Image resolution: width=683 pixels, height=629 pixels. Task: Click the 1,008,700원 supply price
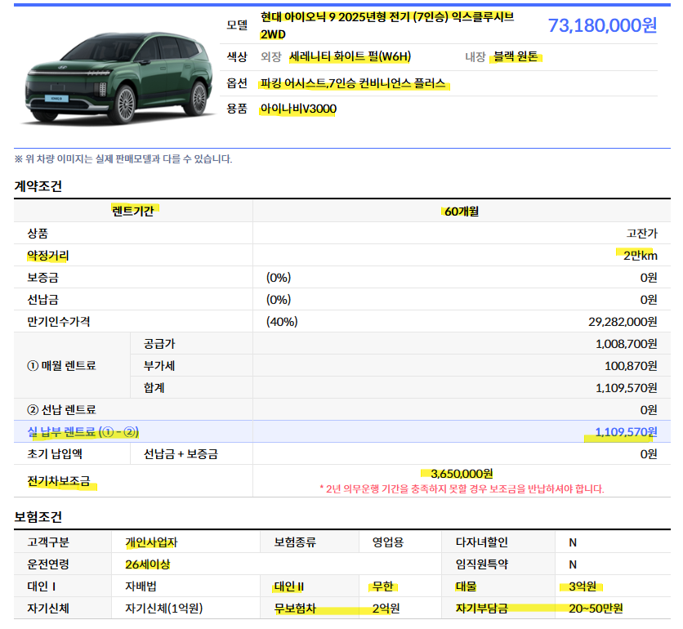(627, 344)
